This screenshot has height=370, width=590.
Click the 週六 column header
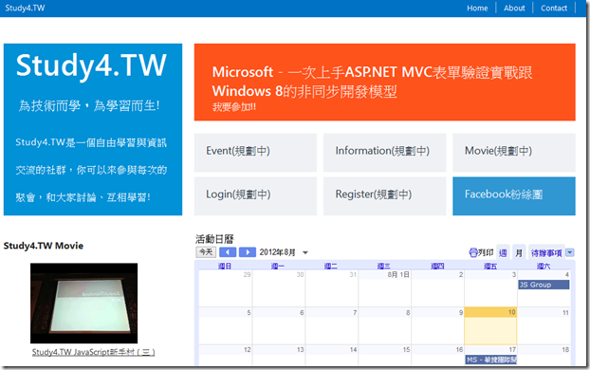tap(544, 266)
